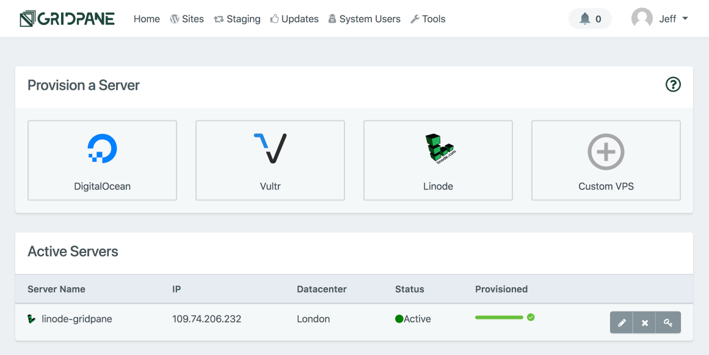Delete linode-gridpane server with X icon
Screen dimensions: 709x355
[x=645, y=323]
